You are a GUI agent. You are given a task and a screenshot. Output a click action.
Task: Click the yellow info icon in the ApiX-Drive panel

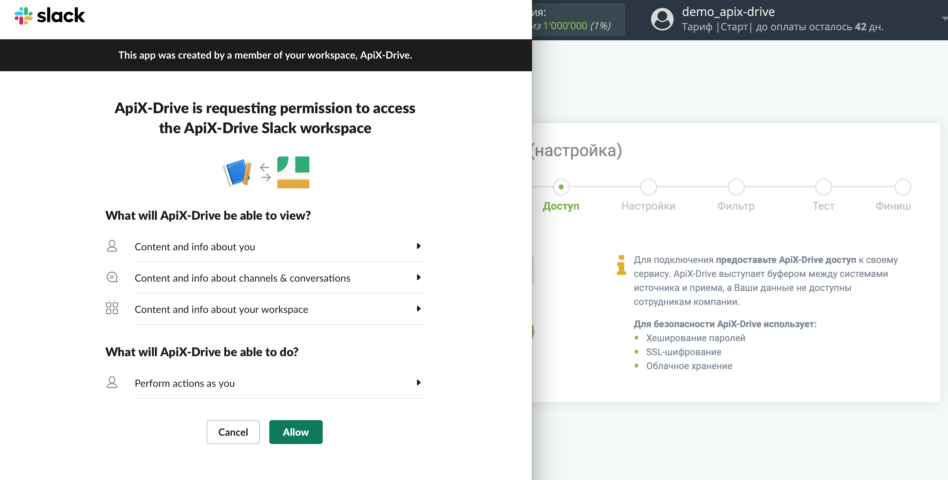[621, 265]
